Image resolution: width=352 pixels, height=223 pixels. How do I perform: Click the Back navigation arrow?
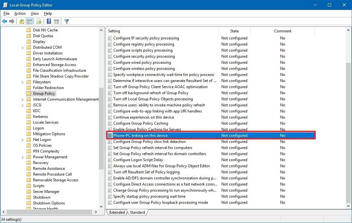click(4, 21)
